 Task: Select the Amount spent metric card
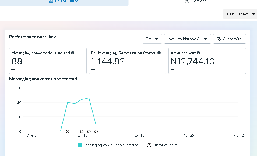coord(207,61)
